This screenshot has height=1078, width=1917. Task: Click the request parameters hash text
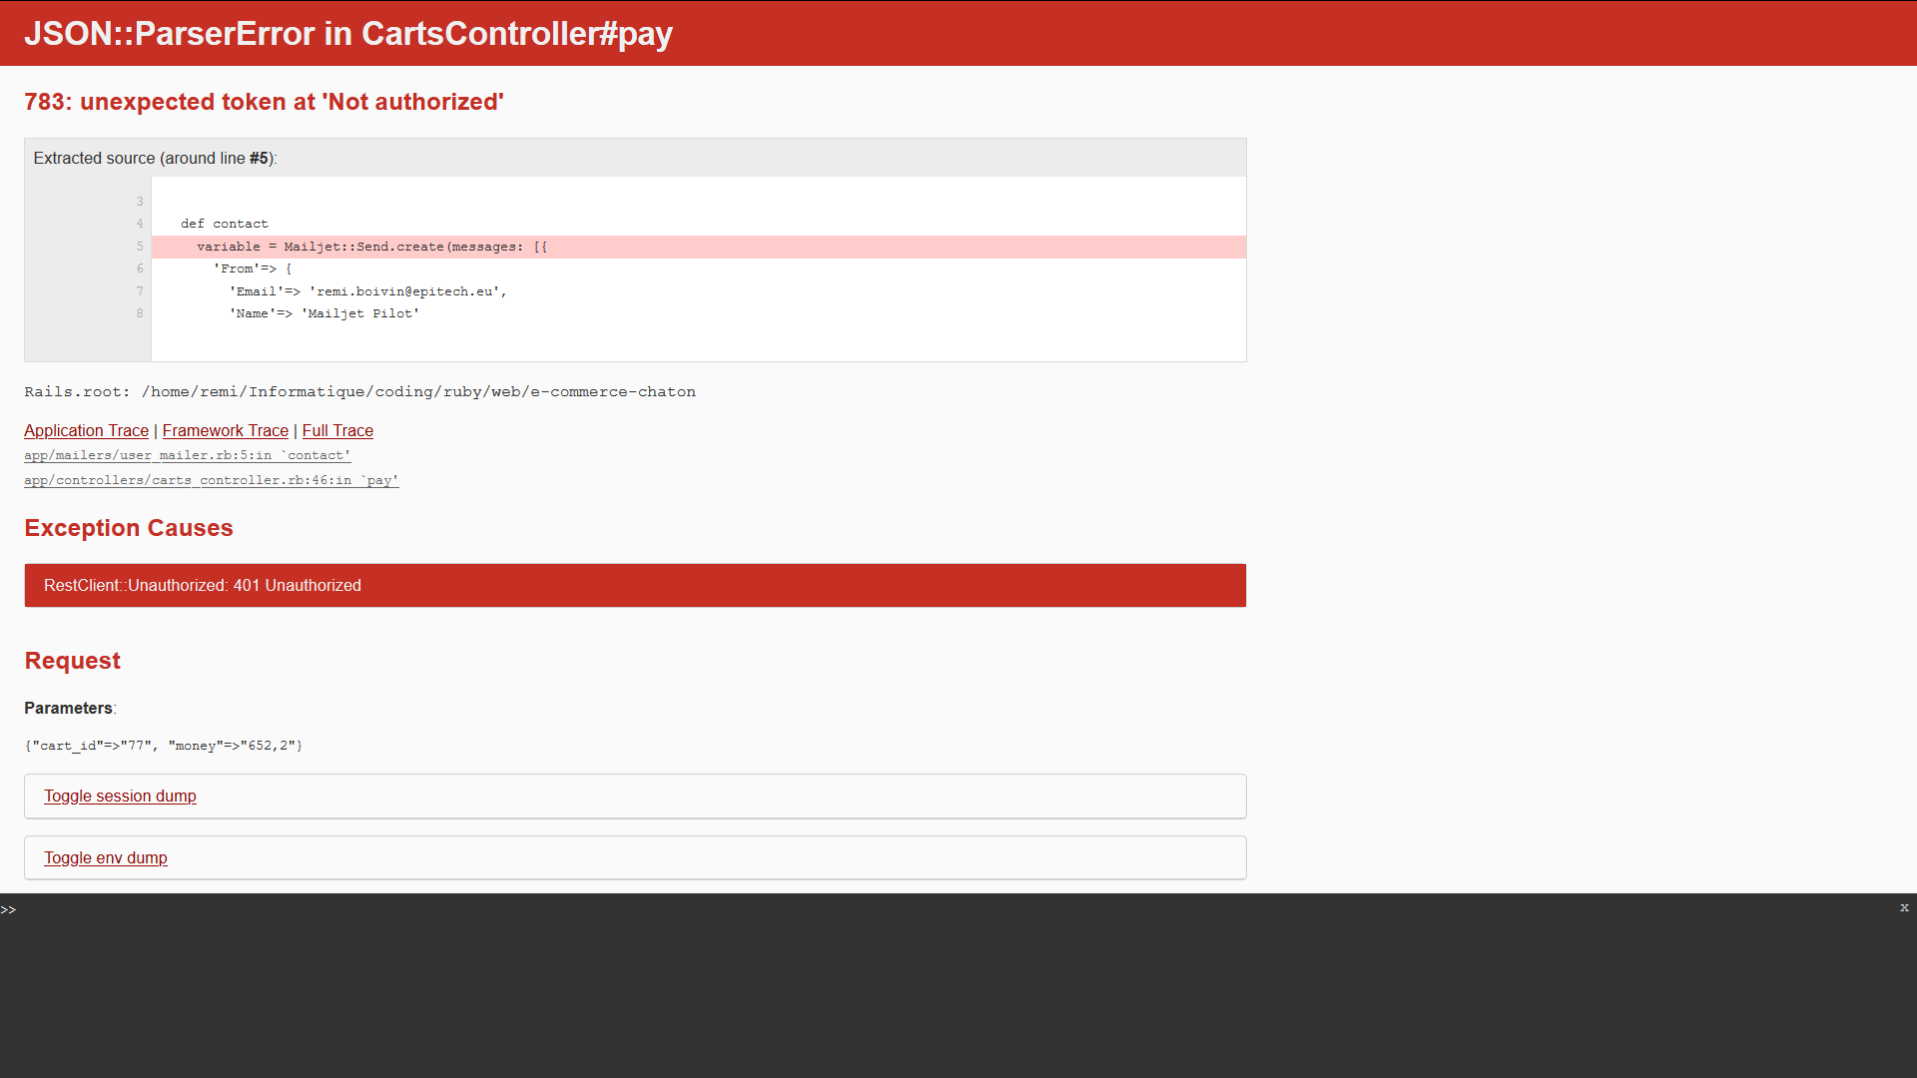tap(163, 746)
